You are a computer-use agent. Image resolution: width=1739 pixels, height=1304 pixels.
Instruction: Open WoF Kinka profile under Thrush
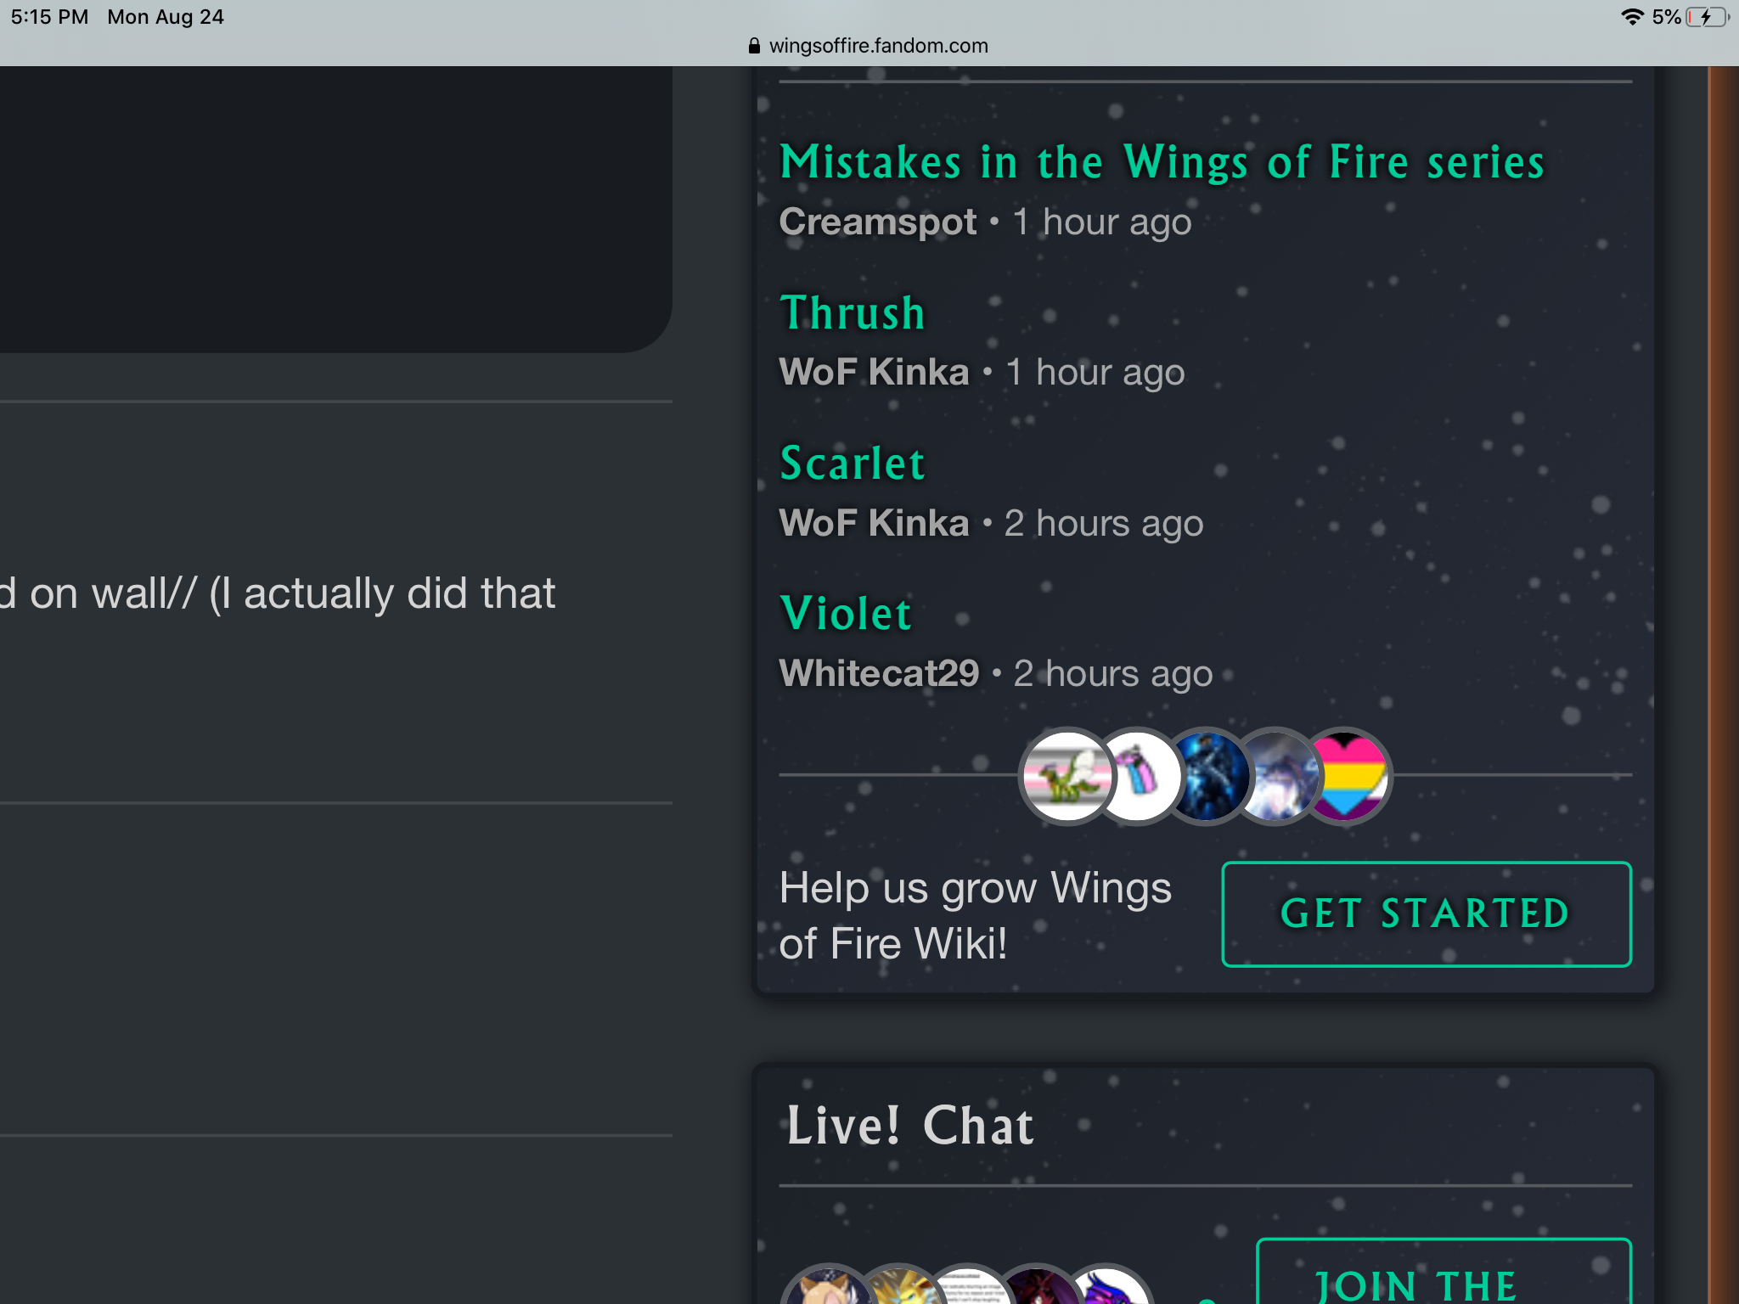[875, 373]
